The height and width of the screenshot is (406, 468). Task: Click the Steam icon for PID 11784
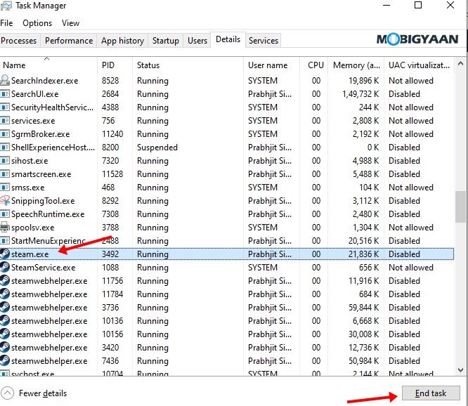coord(5,294)
